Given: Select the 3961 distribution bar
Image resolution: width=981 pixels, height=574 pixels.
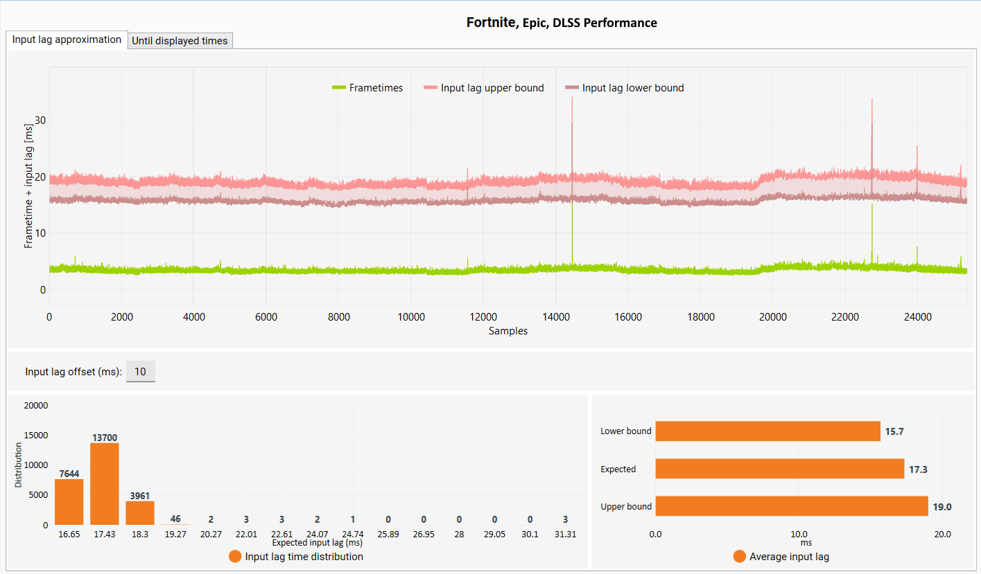Looking at the screenshot, I should point(140,513).
